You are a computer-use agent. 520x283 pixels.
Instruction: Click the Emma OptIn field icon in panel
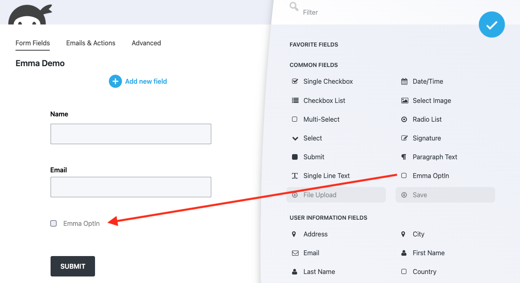[404, 176]
